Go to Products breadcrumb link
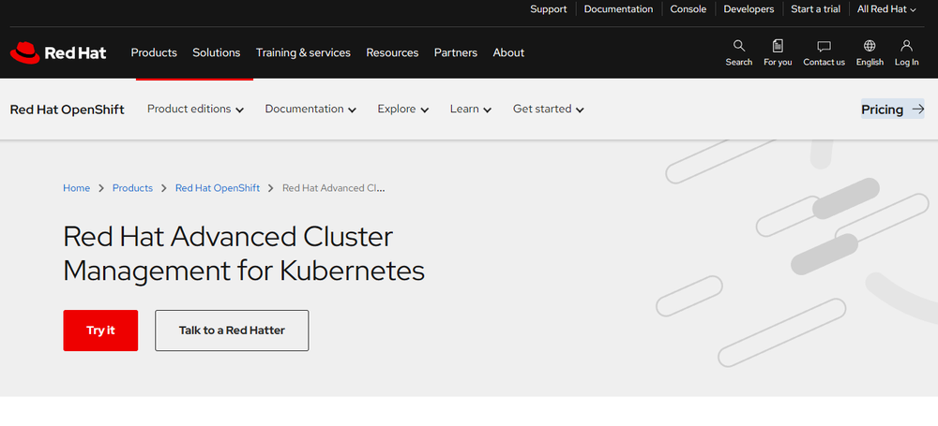 point(133,188)
